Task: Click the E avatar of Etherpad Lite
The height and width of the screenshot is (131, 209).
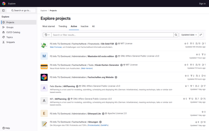Action: point(44,113)
